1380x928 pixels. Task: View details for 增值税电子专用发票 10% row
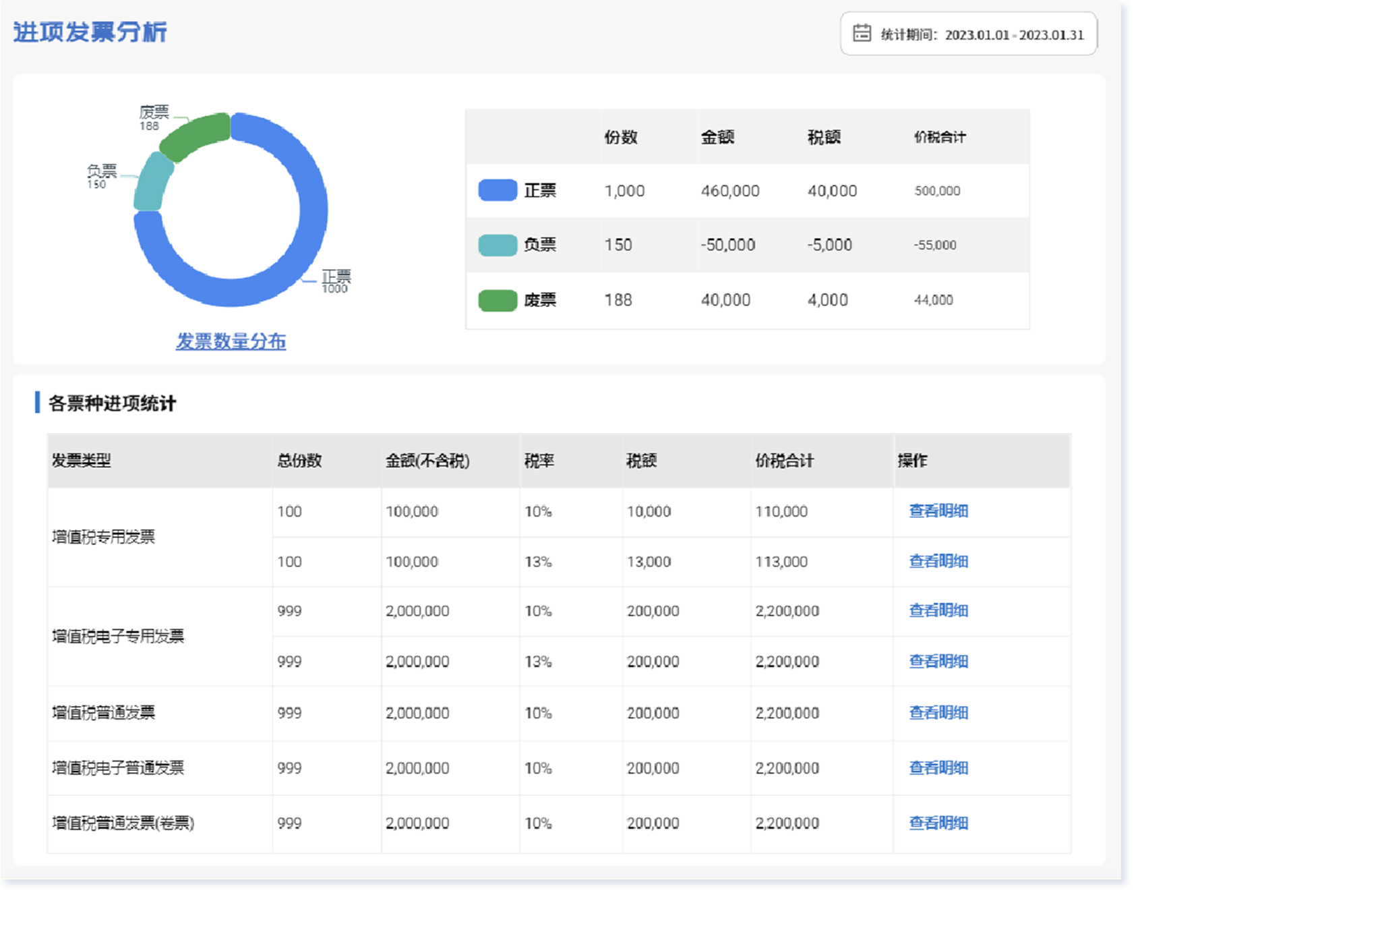(938, 610)
